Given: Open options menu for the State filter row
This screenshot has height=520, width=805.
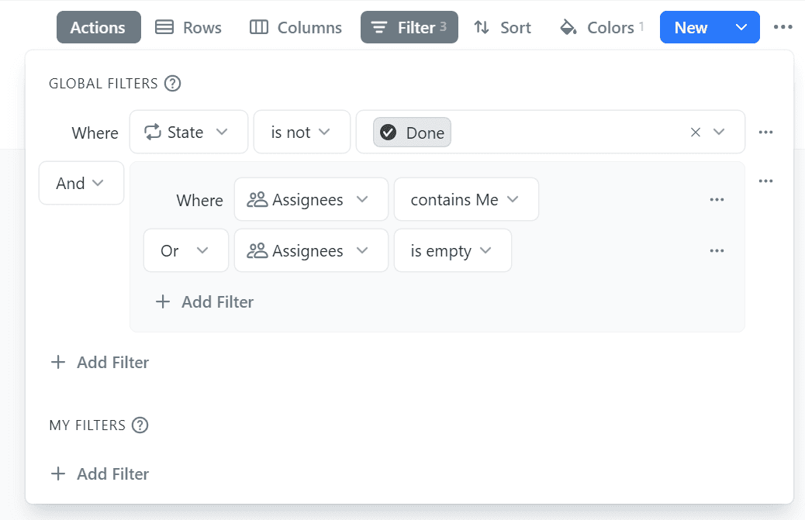Looking at the screenshot, I should (765, 132).
